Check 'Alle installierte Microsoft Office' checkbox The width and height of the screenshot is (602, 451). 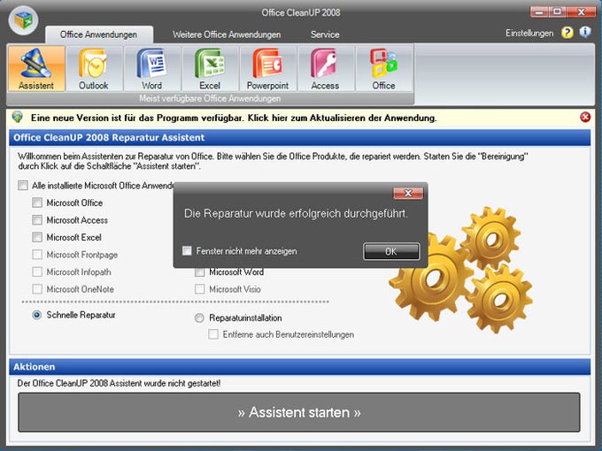point(23,186)
